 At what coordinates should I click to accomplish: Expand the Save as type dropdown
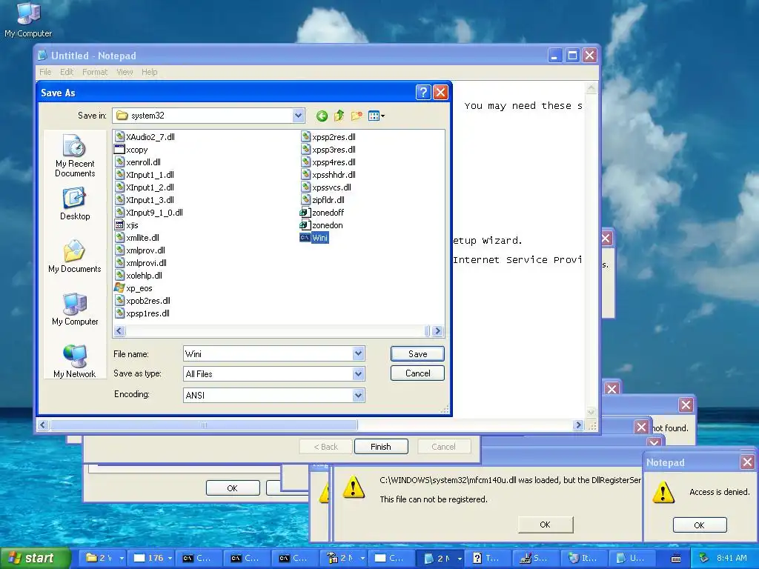pyautogui.click(x=358, y=373)
